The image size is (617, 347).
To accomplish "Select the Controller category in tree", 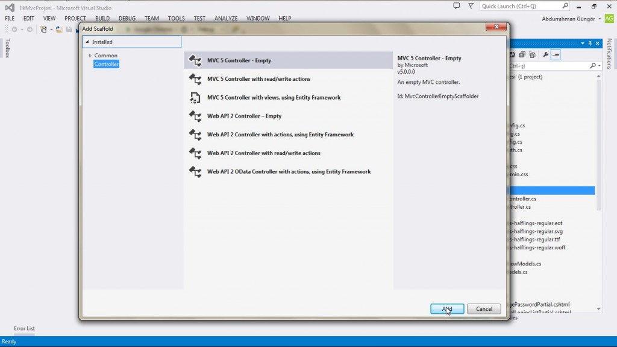I will (106, 64).
